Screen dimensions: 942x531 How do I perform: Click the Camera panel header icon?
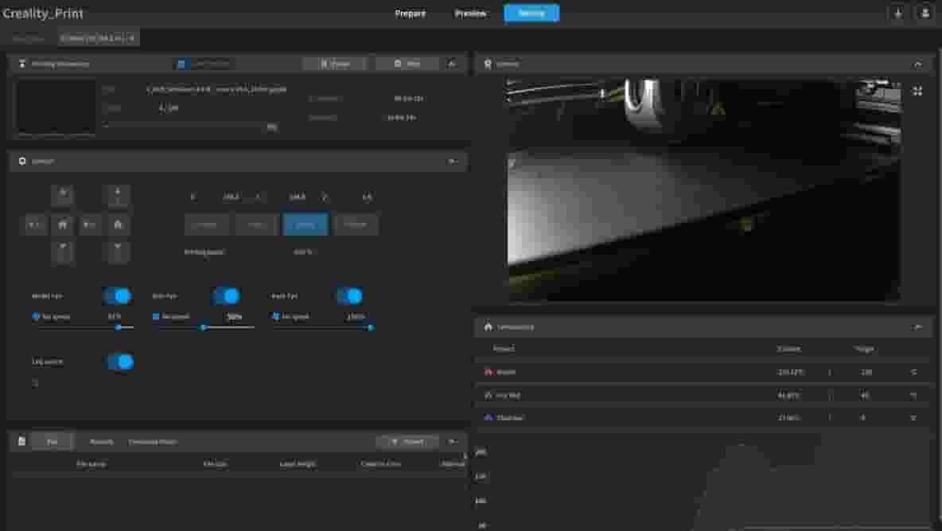tap(488, 64)
